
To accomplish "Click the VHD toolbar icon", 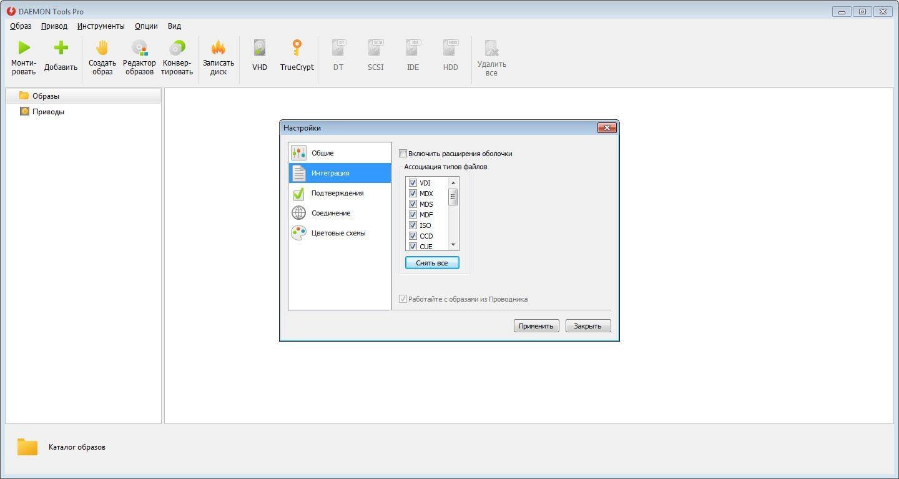I will 260,47.
